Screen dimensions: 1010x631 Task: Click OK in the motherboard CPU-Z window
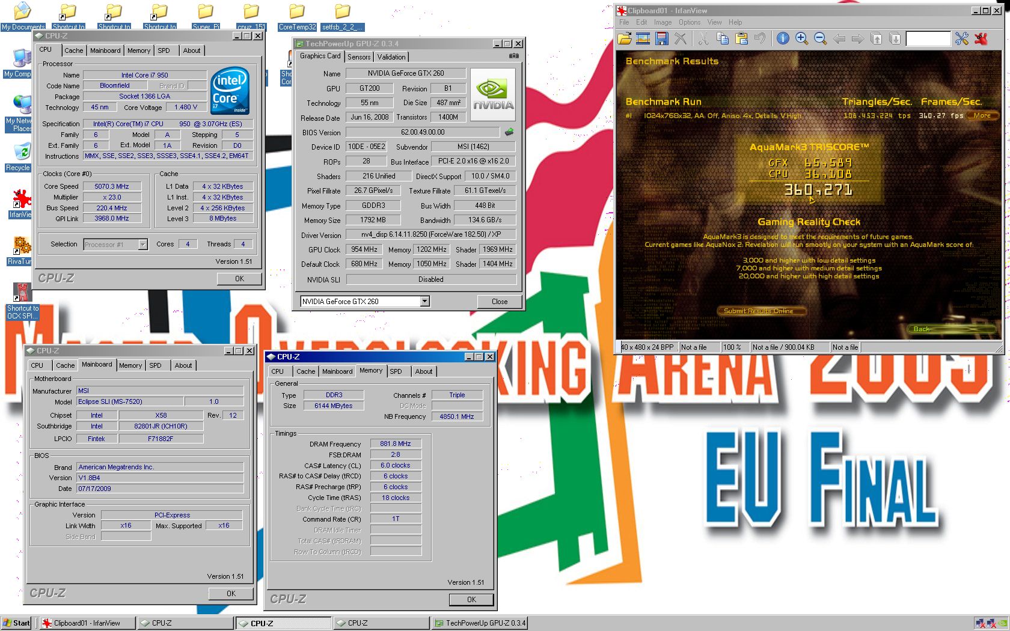pos(231,594)
